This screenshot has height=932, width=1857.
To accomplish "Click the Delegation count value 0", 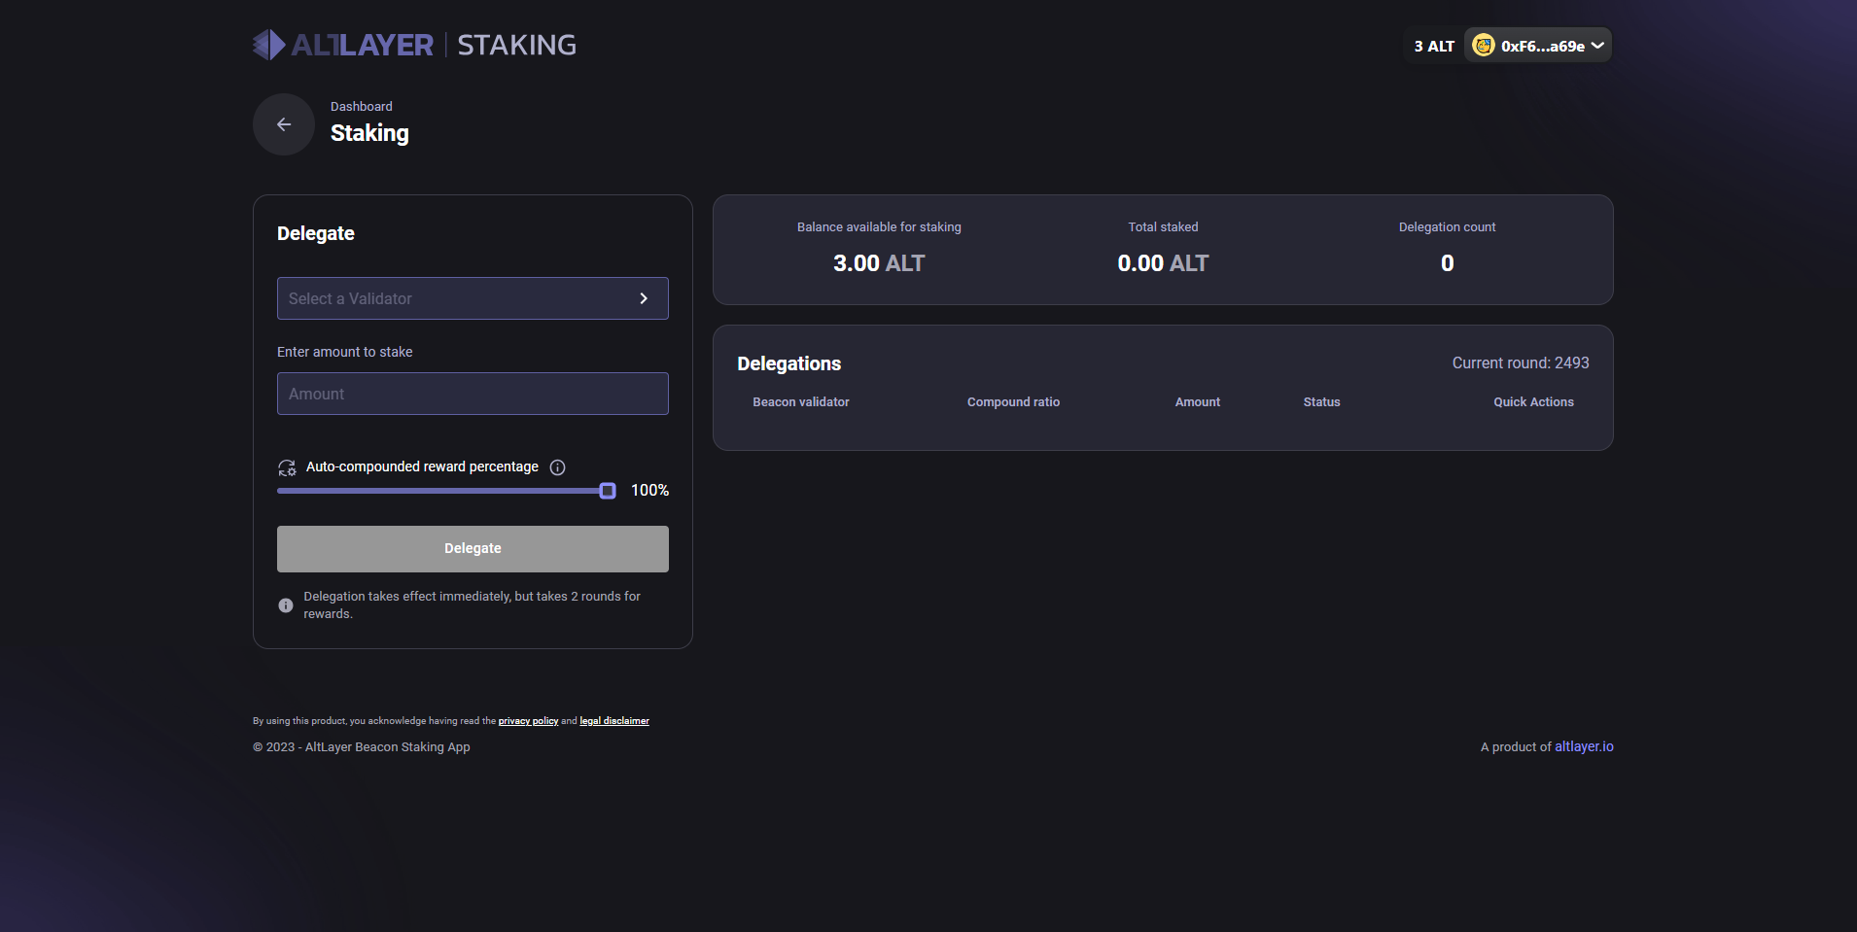I will [x=1448, y=263].
